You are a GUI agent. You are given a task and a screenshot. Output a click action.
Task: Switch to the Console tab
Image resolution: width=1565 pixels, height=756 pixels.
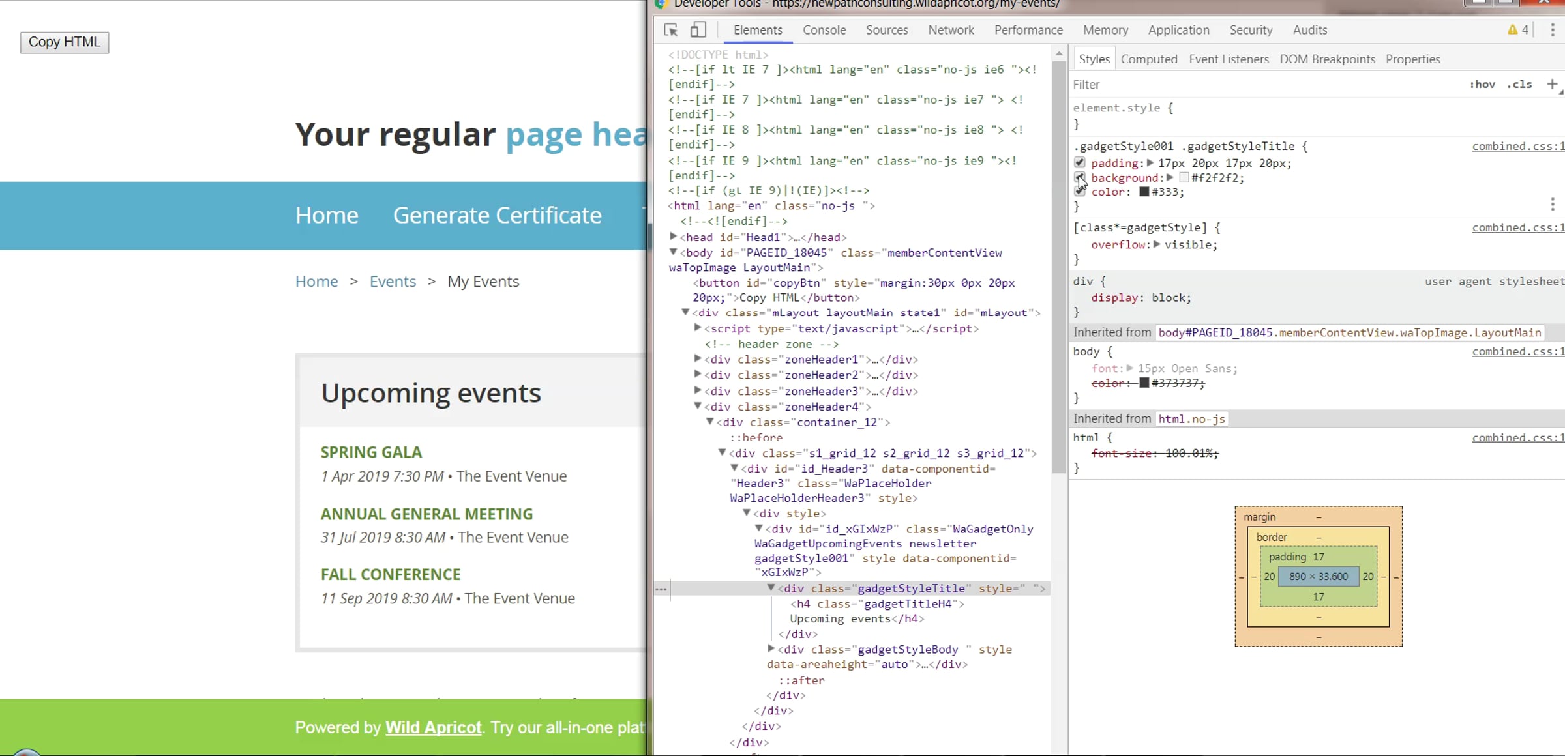[824, 30]
